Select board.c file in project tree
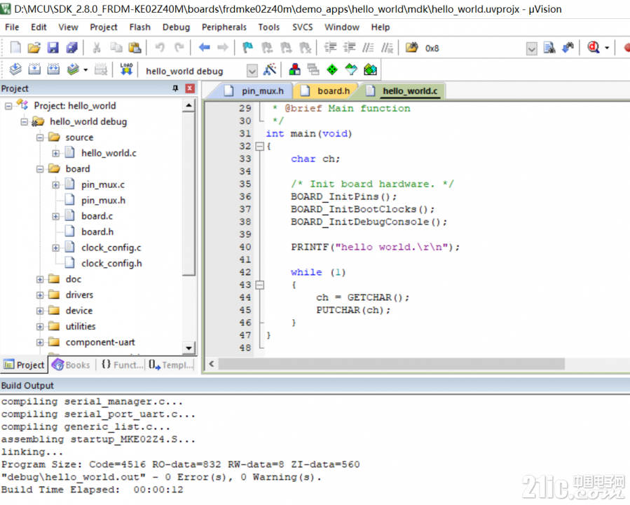 [97, 216]
